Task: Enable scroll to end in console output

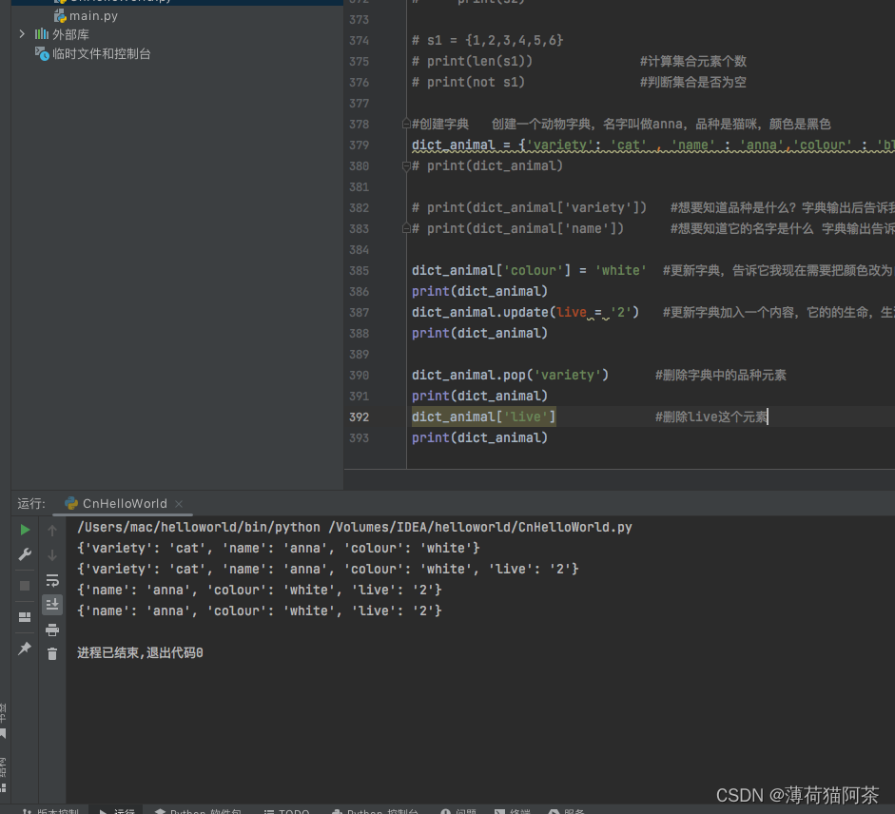Action: (52, 603)
